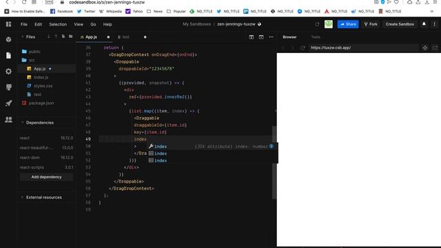Open the Selection menu
This screenshot has height=248, width=441.
pos(58,24)
